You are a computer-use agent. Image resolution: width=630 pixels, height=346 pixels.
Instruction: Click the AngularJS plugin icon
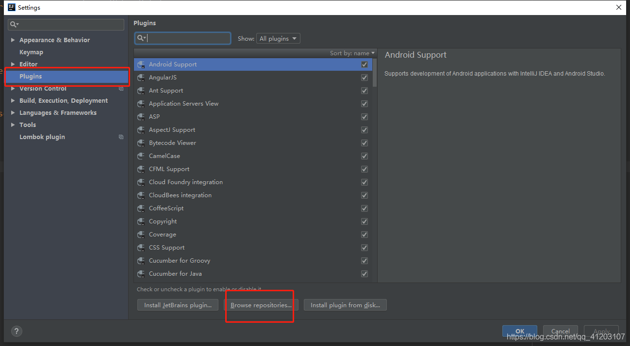click(141, 78)
